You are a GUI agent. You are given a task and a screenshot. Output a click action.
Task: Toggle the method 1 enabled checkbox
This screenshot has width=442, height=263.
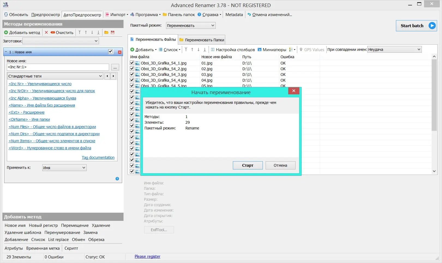point(110,52)
